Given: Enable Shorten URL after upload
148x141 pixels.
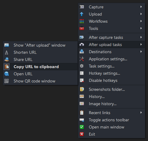Looking at the screenshot, I should pyautogui.click(x=40, y=52).
